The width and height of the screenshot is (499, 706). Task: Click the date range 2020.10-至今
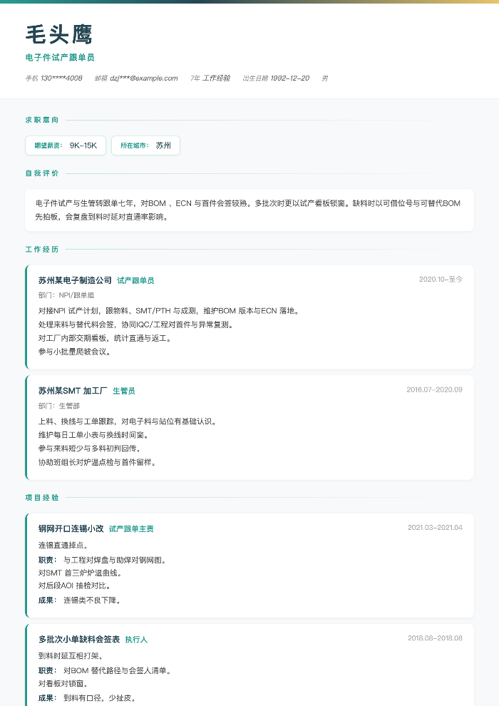pyautogui.click(x=441, y=279)
